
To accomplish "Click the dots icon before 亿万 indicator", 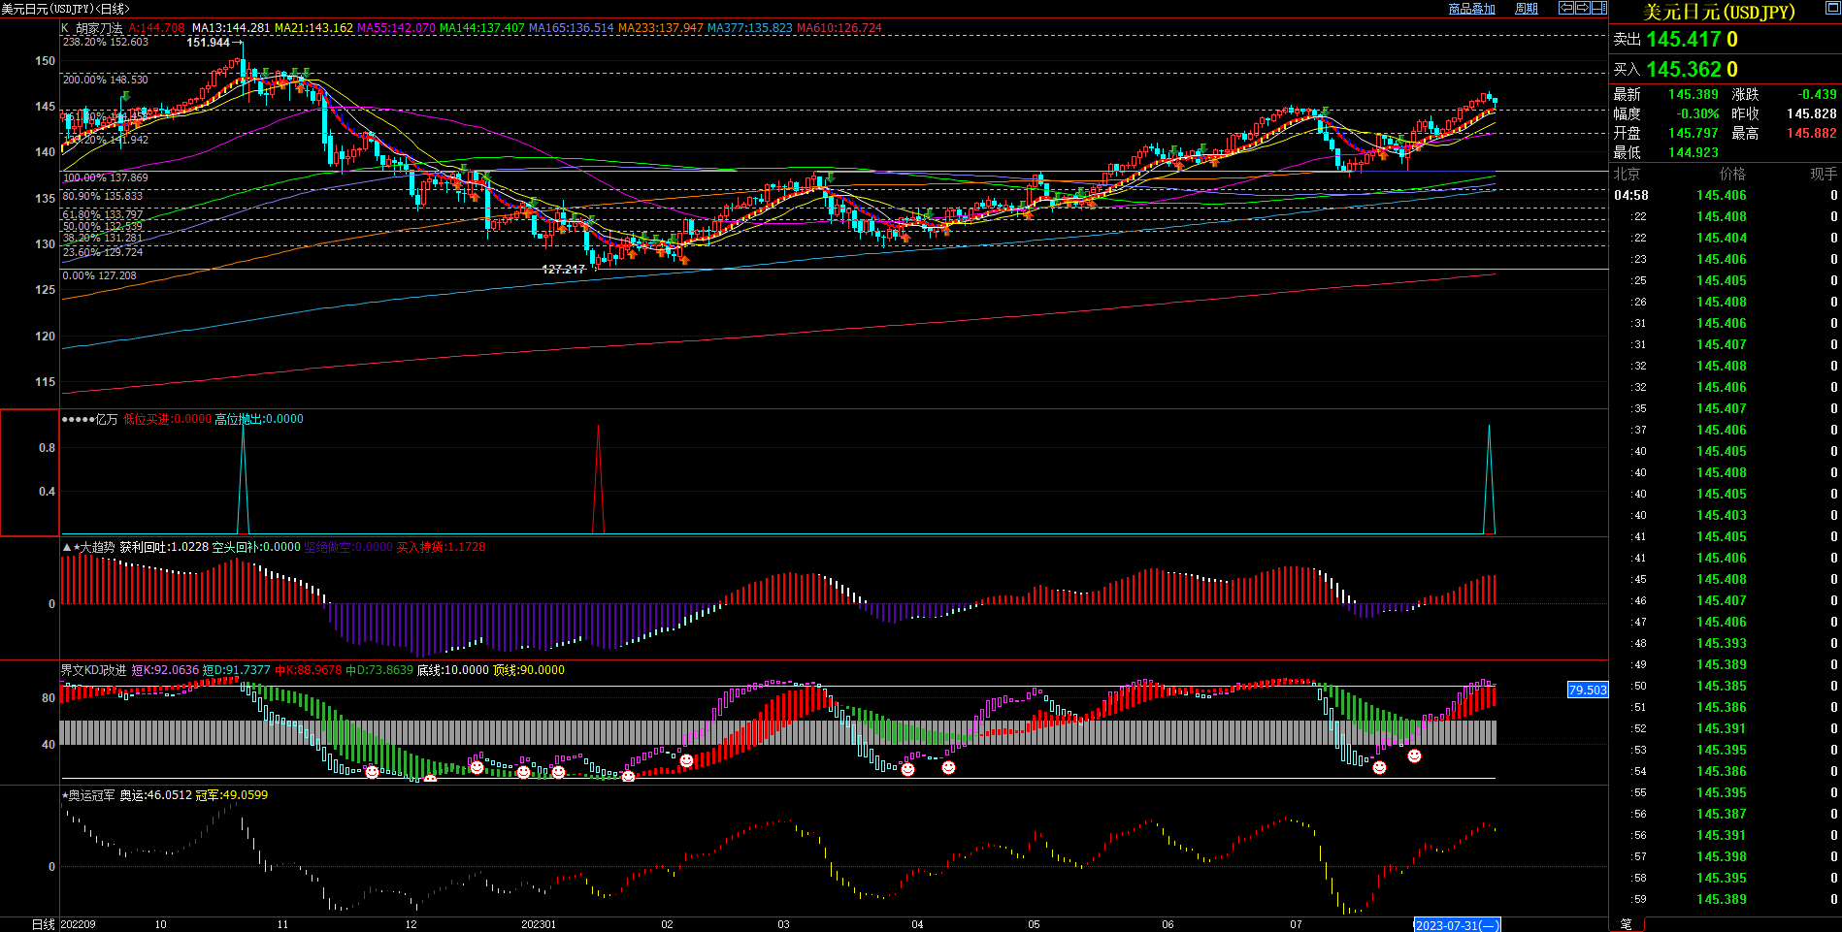I will point(78,419).
